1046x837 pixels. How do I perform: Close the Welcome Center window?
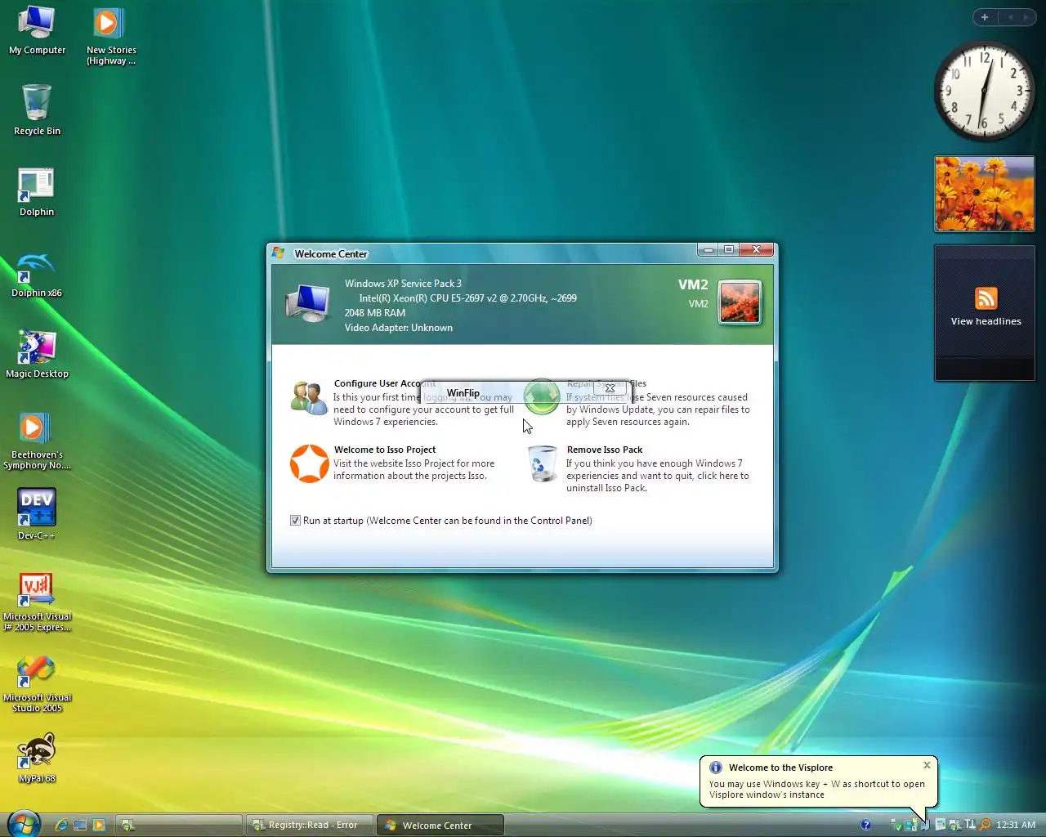pos(756,250)
